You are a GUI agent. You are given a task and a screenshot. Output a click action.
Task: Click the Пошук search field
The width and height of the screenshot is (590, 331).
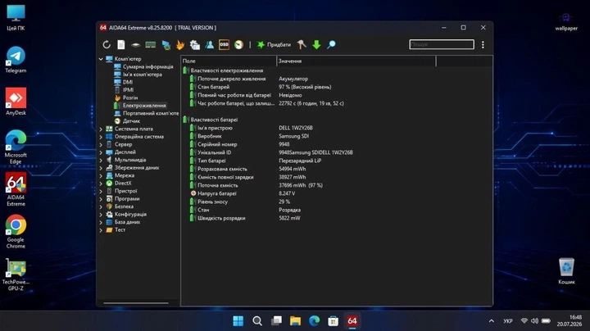tap(442, 44)
